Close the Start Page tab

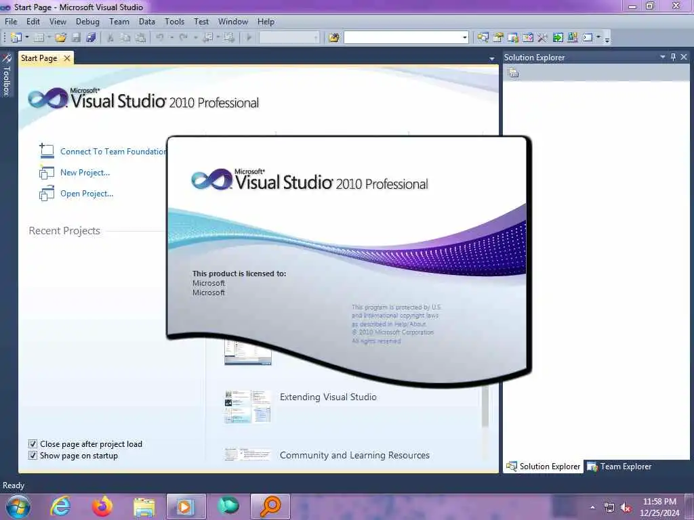click(67, 58)
